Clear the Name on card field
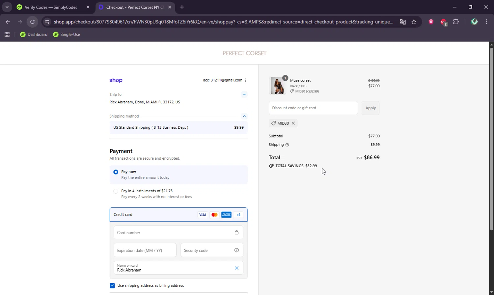 (236, 268)
